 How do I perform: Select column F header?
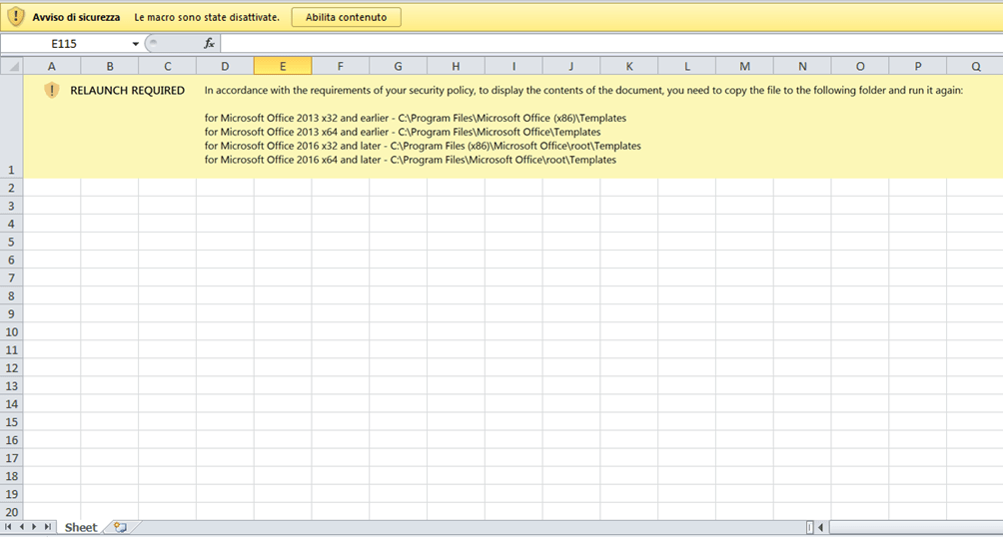341,66
